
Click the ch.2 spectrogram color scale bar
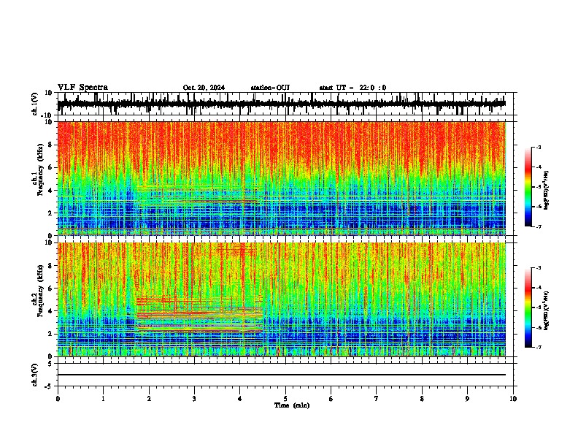(528, 307)
